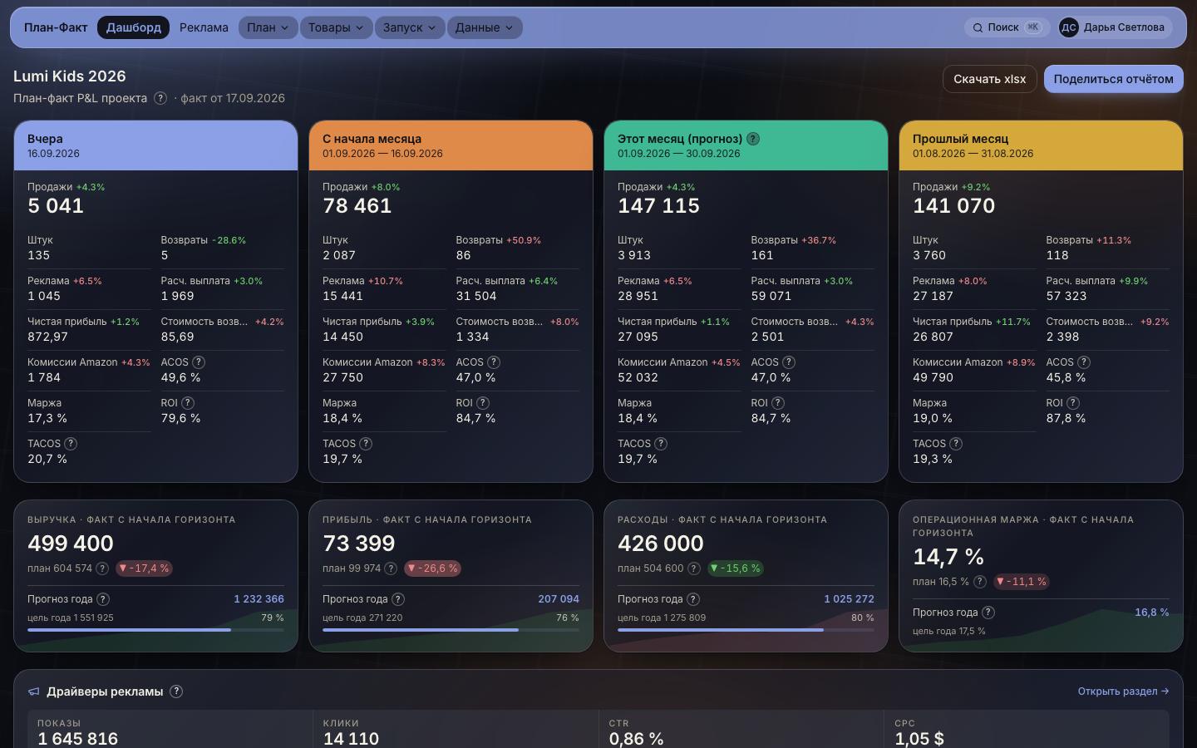Open the Поиск search field
The height and width of the screenshot is (748, 1197).
coord(1007,27)
